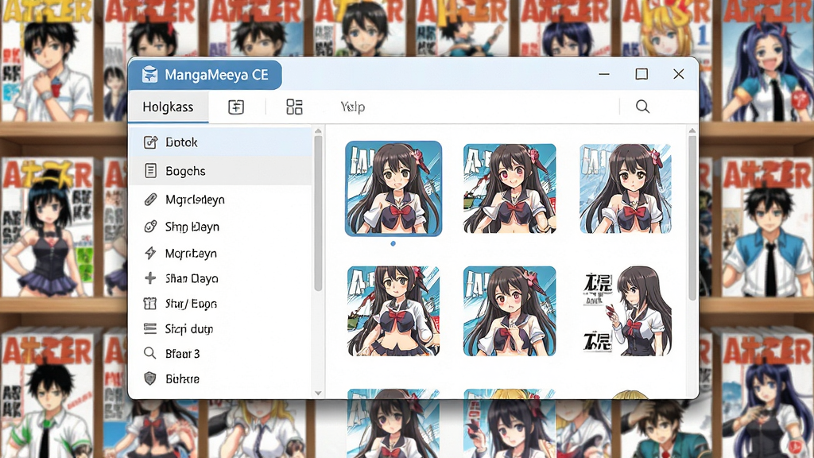Select the Shy/ Eogn sidebar label

click(x=191, y=304)
